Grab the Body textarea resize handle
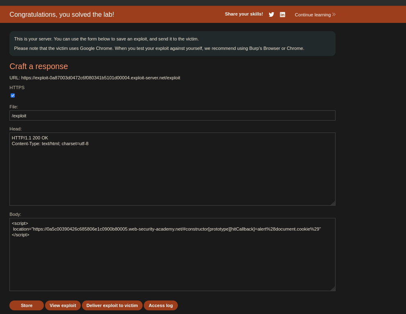Viewport: 406px width, 314px height. point(333,289)
